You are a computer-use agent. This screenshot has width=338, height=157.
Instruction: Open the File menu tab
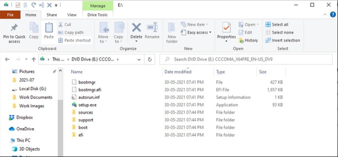click(10, 15)
